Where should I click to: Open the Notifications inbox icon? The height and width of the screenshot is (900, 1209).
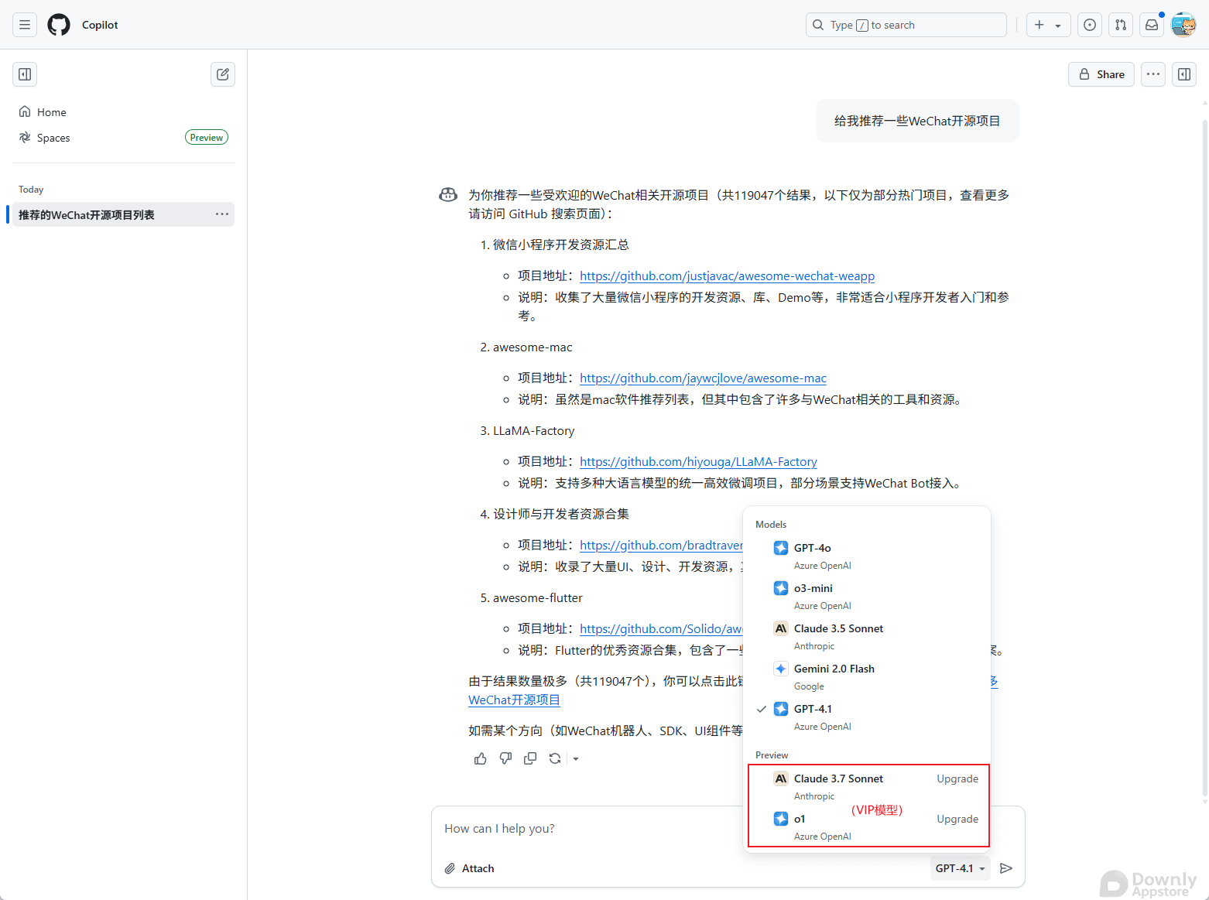tap(1152, 25)
